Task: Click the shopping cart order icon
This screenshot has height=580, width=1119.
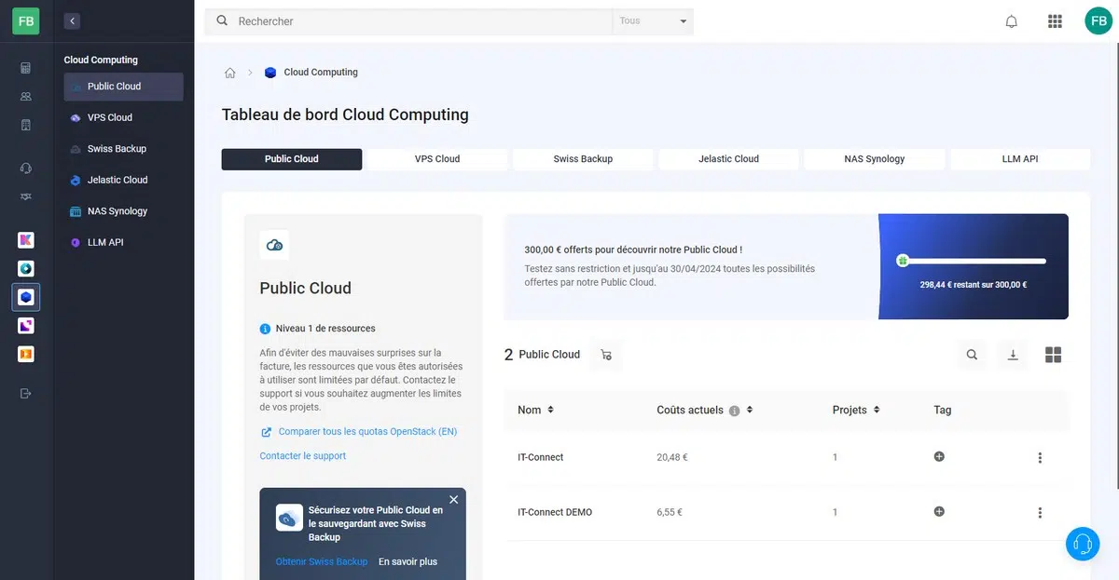Action: 606,355
